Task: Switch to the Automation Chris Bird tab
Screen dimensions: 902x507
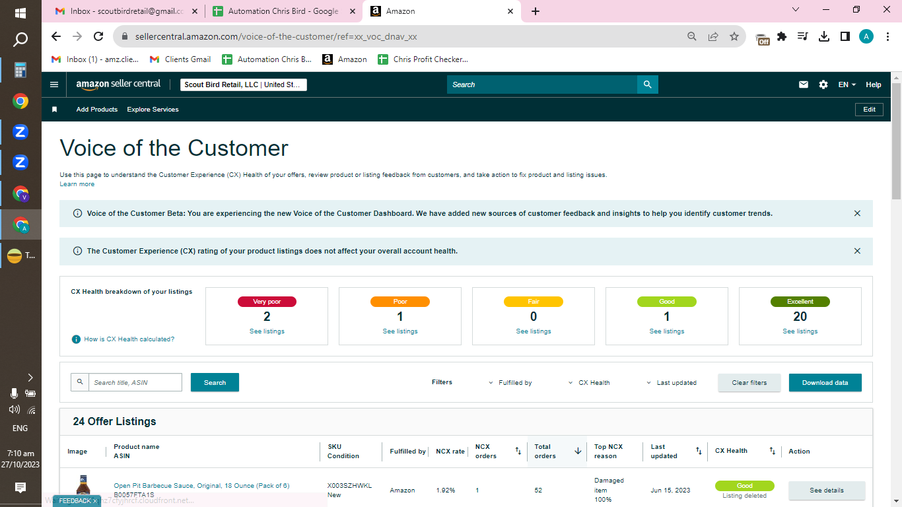Action: 283,11
